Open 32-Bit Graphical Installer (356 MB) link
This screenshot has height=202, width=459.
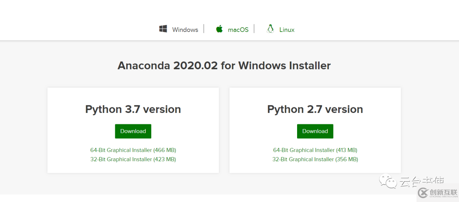pos(315,160)
